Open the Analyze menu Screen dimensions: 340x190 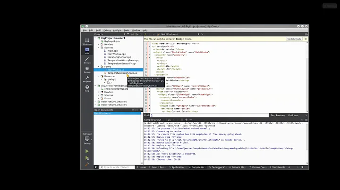[117, 30]
